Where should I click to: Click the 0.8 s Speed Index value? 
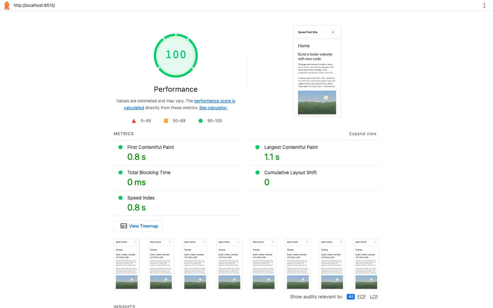[137, 208]
